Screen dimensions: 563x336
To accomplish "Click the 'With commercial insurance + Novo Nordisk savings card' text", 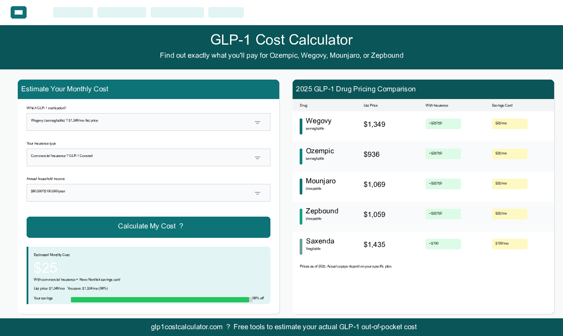I will 77,280.
